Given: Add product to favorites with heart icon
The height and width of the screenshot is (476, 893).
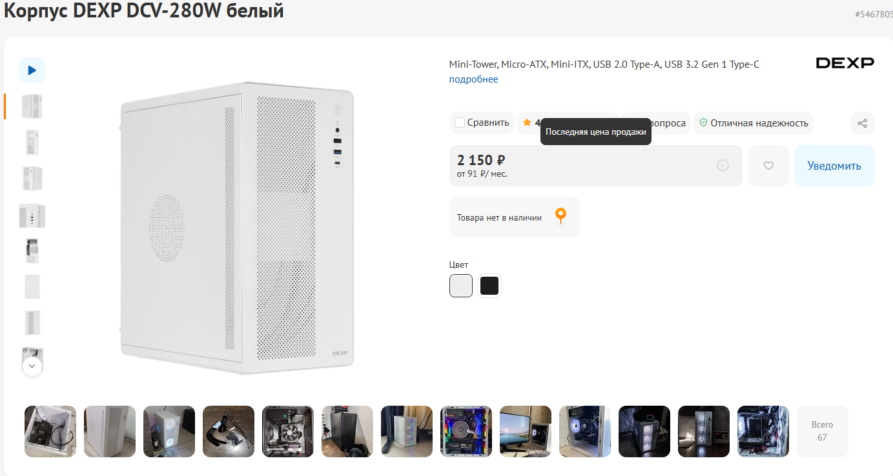Looking at the screenshot, I should tap(768, 166).
